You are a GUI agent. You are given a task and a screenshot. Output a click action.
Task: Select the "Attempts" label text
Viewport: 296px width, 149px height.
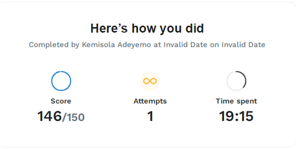click(150, 101)
